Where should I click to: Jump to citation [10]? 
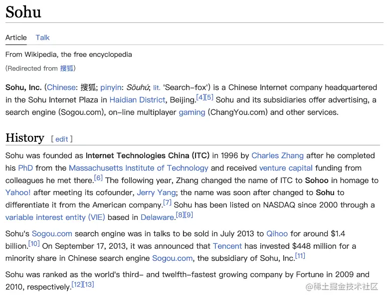(x=34, y=244)
